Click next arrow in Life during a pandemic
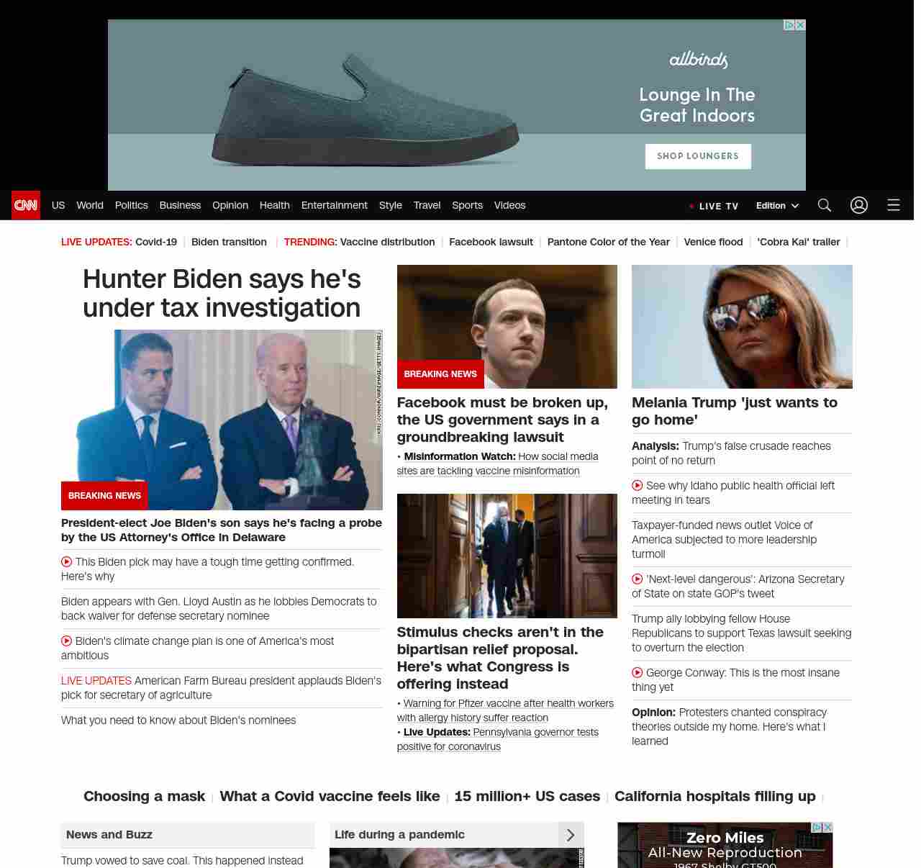This screenshot has height=868, width=921. tap(571, 835)
